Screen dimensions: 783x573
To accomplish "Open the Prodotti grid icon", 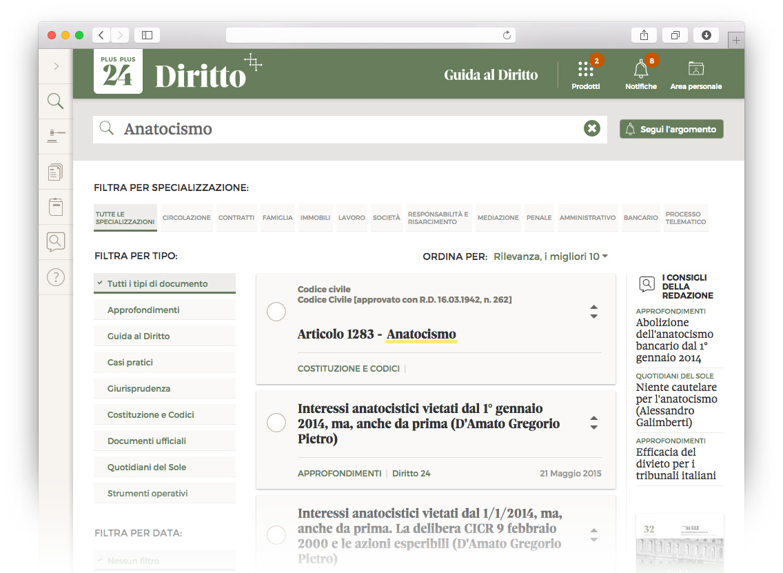I will point(585,67).
